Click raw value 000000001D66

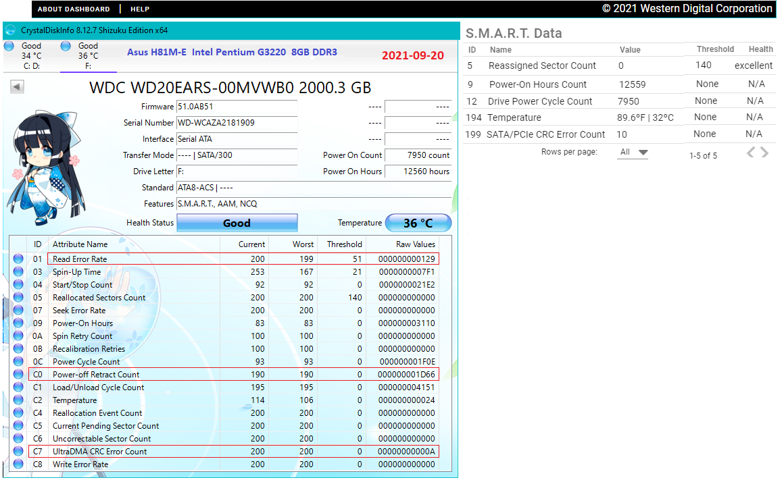406,375
